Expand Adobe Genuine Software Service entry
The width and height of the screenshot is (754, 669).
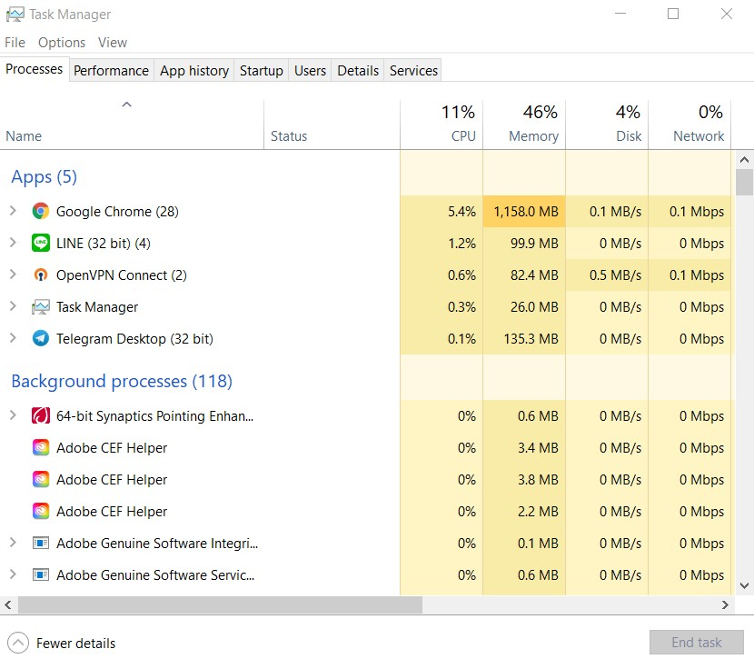point(13,574)
